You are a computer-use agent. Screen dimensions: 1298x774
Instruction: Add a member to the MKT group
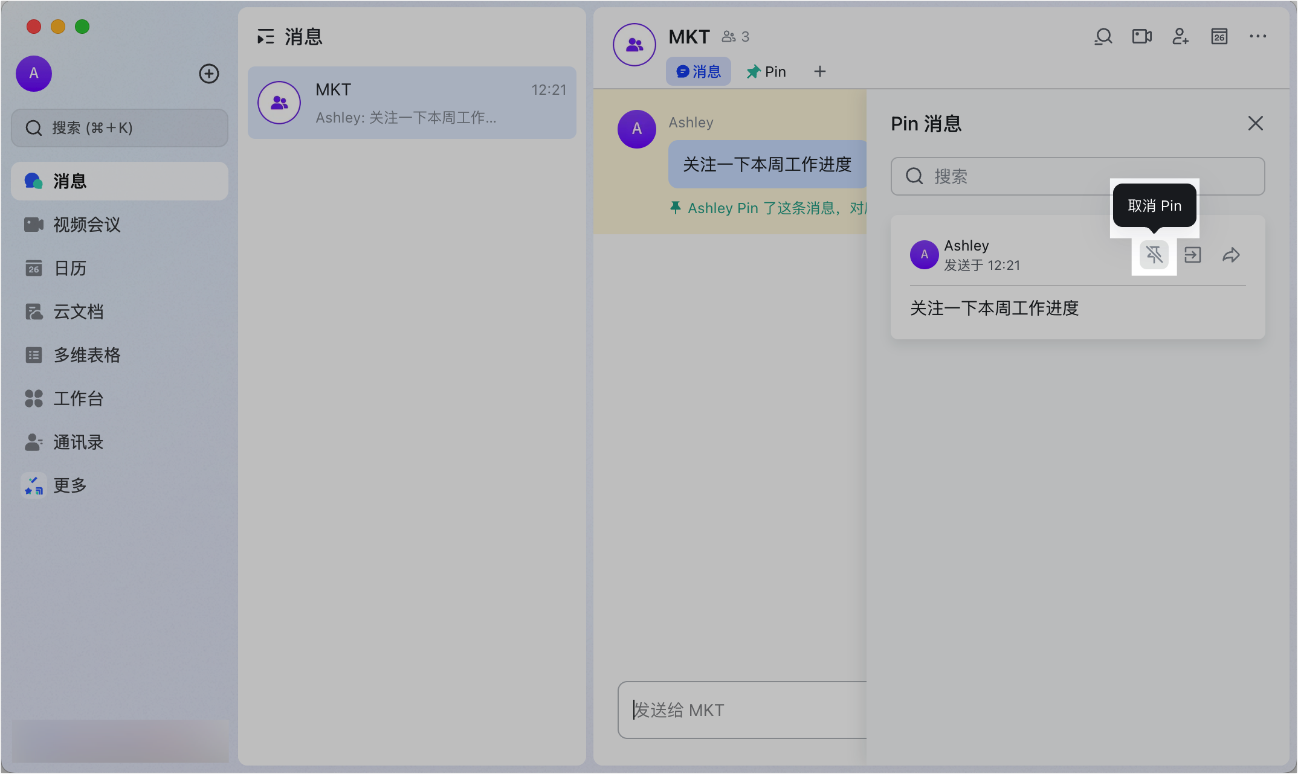[1180, 37]
